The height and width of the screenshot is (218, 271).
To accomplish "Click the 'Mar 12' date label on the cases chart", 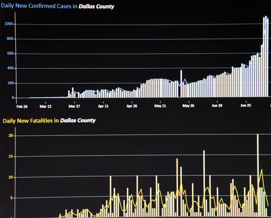I will [x=45, y=107].
